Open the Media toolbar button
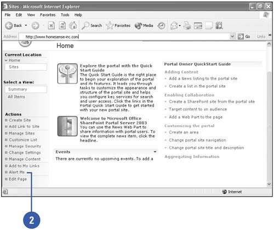The width and height of the screenshot is (274, 230). tap(144, 26)
